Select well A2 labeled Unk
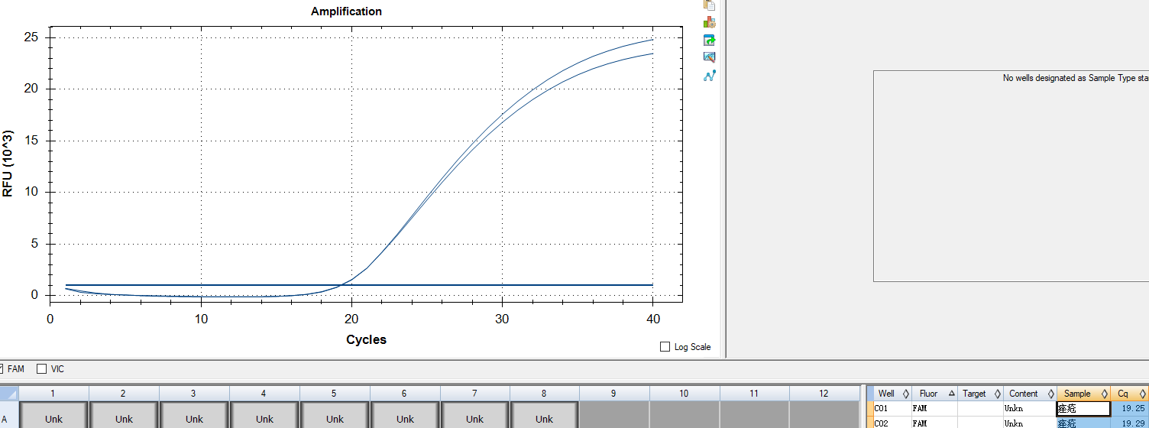The width and height of the screenshot is (1149, 428). pos(124,415)
